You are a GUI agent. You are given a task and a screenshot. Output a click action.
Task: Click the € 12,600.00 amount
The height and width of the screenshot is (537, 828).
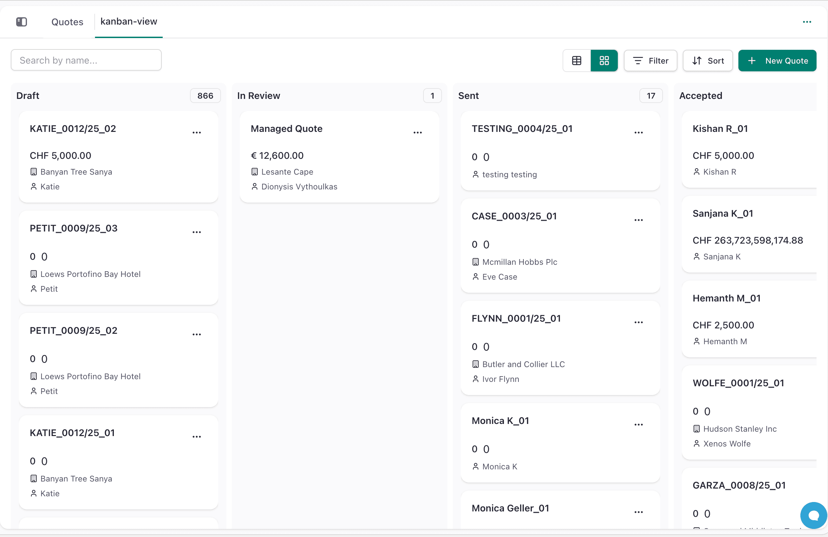click(277, 155)
